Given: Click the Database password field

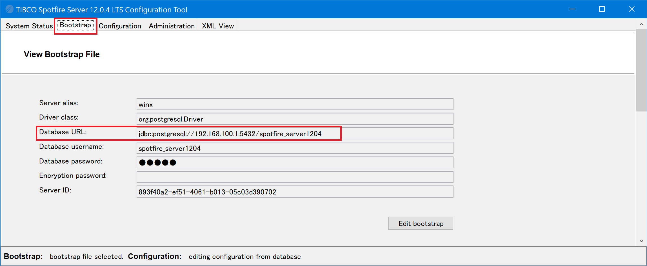Looking at the screenshot, I should pyautogui.click(x=295, y=162).
